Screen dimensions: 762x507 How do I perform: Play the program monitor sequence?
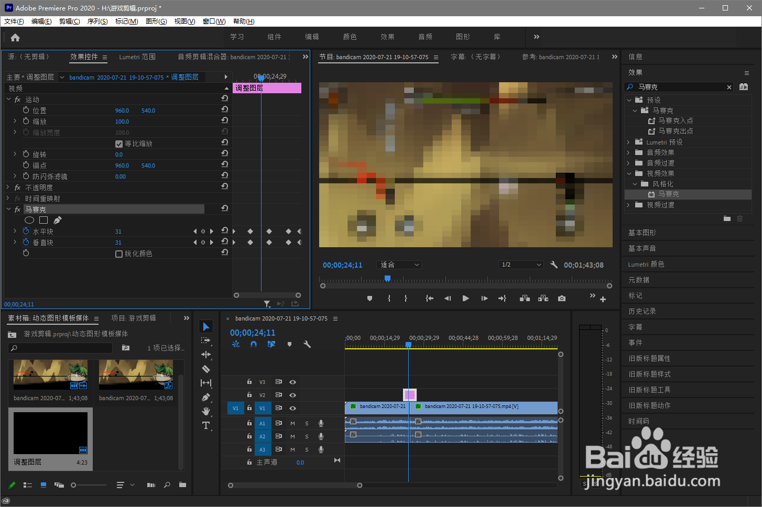[465, 299]
